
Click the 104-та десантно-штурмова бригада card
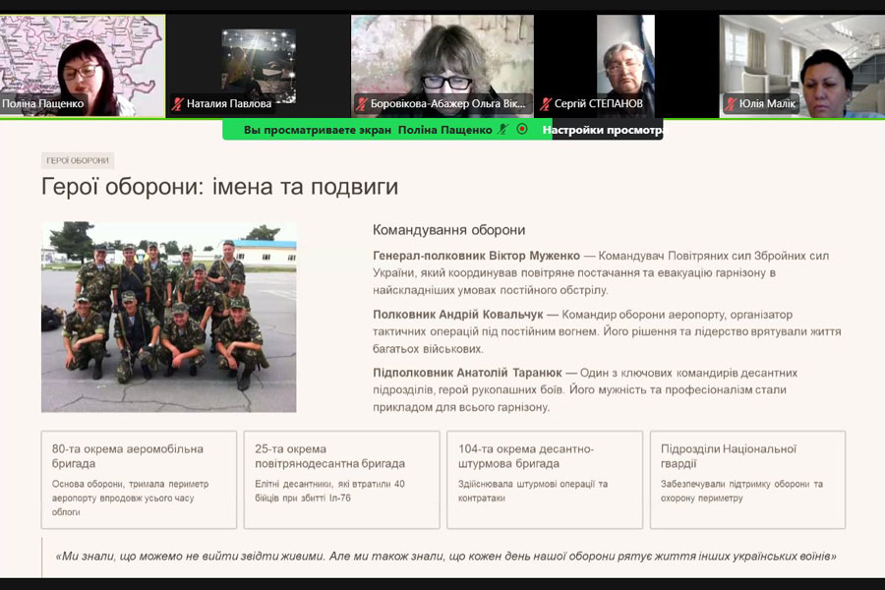pos(544,480)
